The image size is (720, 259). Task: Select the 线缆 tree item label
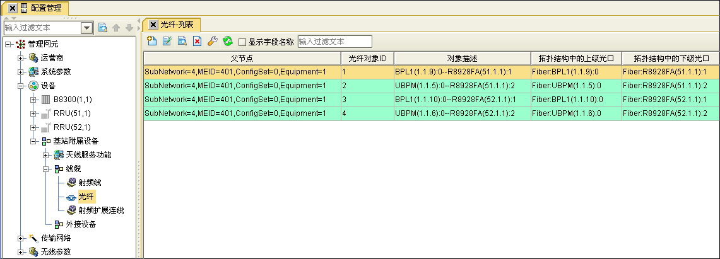pos(73,169)
